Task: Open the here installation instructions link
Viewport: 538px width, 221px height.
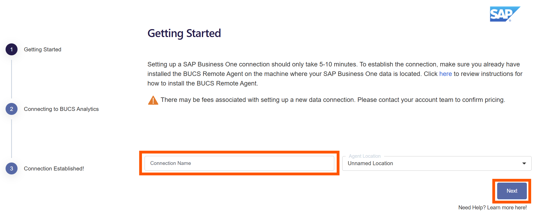Action: [x=445, y=74]
